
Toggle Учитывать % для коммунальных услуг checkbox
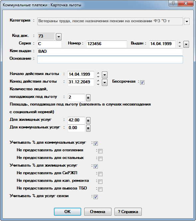[96, 143]
